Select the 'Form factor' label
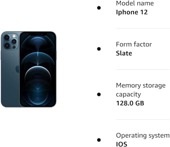 (134, 44)
